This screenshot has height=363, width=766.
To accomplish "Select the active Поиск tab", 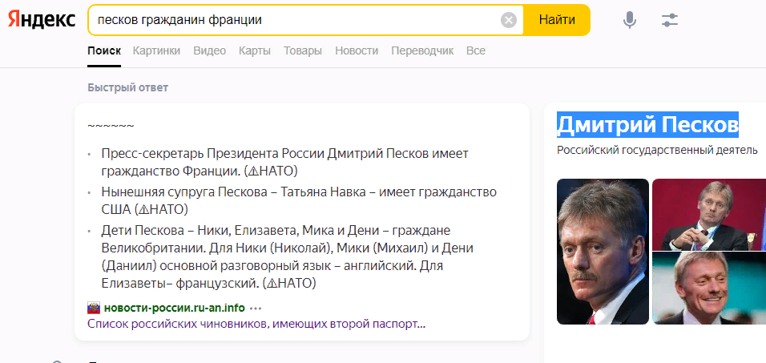I will coord(104,50).
